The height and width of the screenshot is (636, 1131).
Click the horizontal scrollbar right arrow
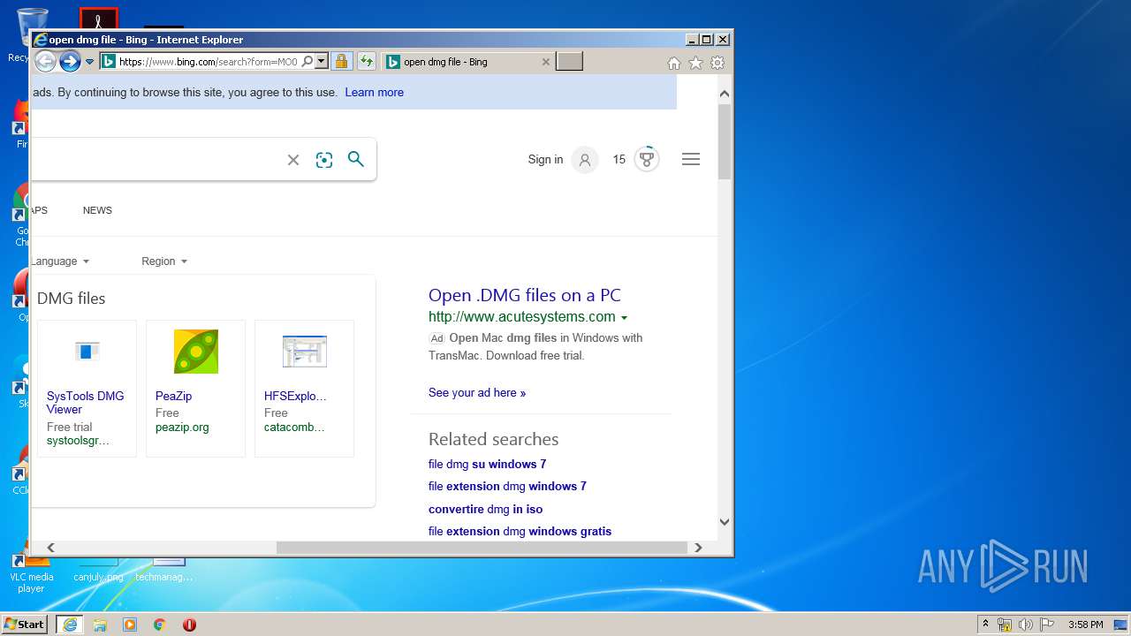pyautogui.click(x=698, y=548)
